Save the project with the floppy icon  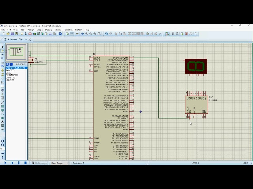[12, 34]
